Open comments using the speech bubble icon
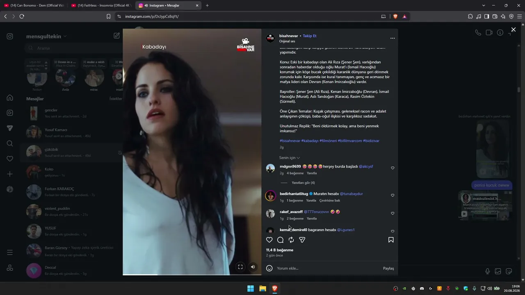This screenshot has width=525, height=295. coord(281,240)
